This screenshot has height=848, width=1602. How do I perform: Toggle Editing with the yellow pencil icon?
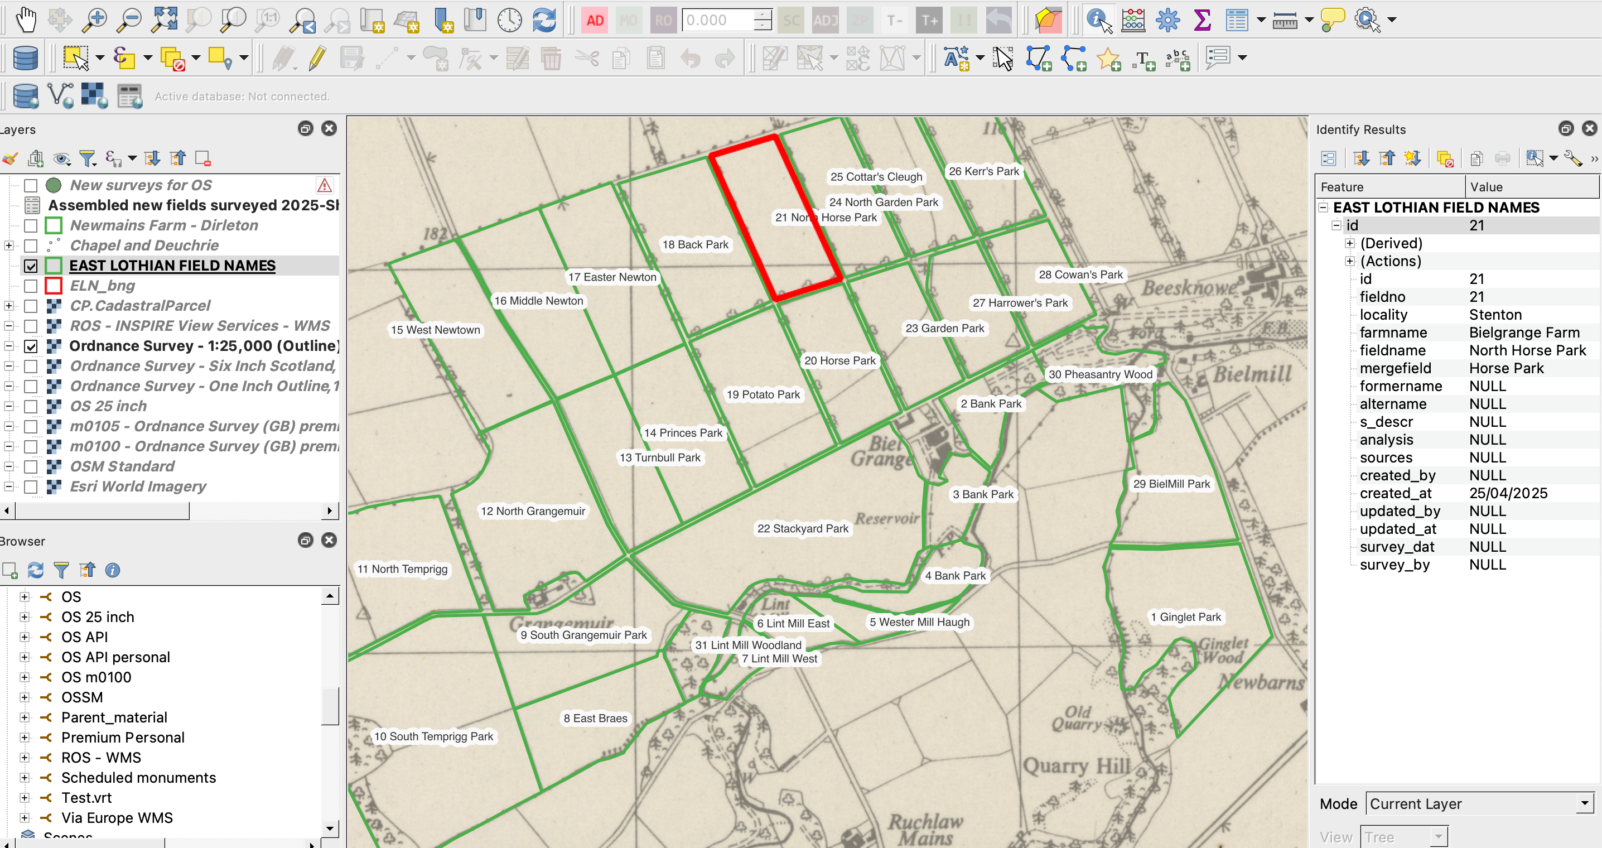coord(317,59)
